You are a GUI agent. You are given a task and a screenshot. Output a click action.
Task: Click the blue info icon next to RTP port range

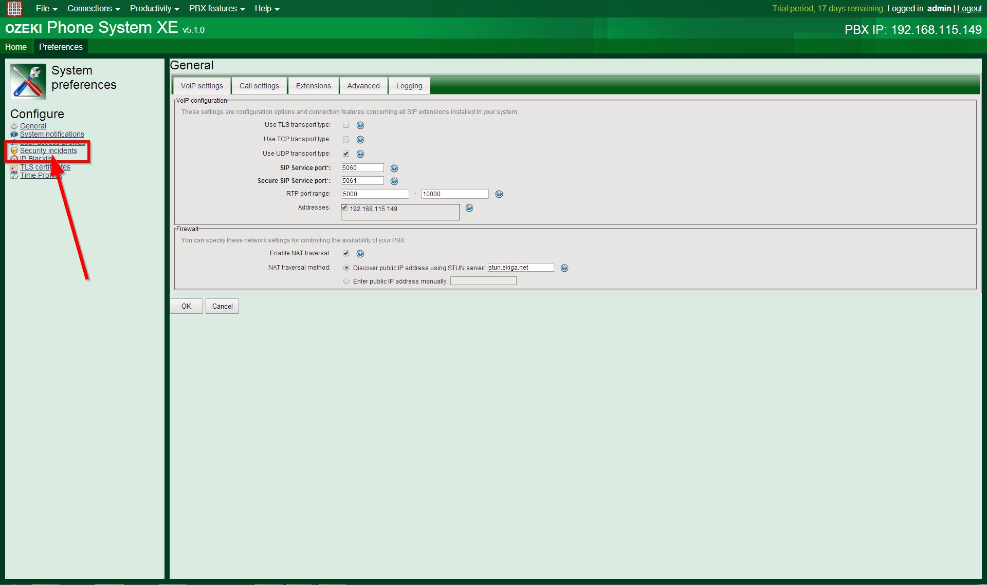[499, 194]
